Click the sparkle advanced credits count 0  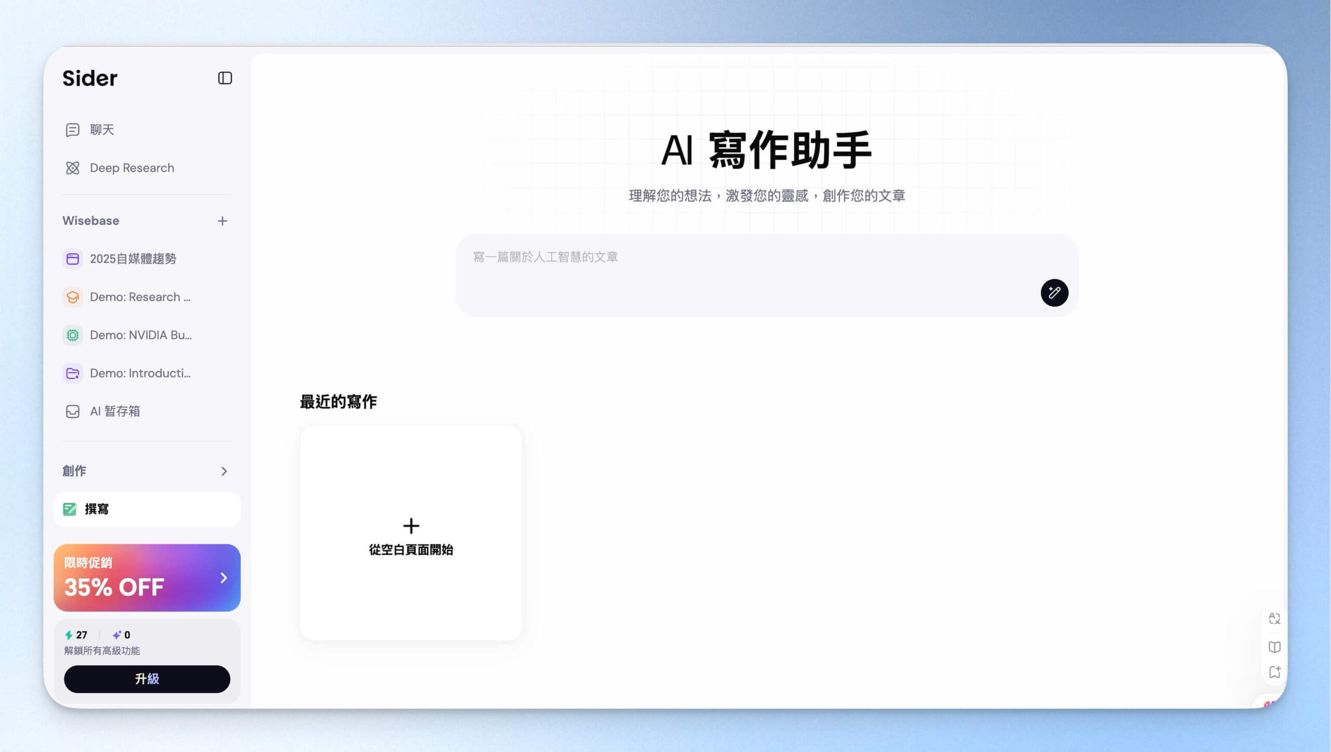point(121,634)
